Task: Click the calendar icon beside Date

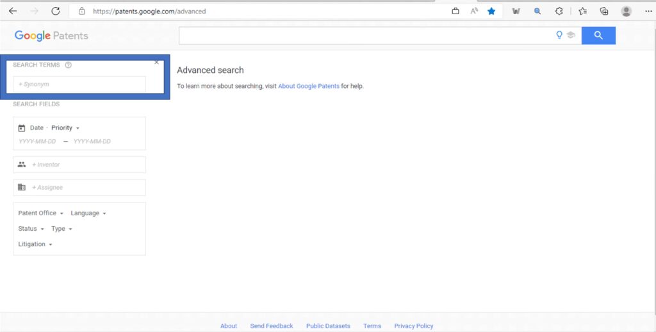Action: coord(22,128)
